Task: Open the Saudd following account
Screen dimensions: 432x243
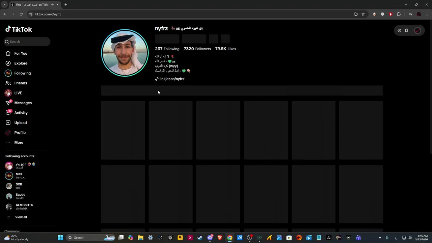Action: coord(20,196)
